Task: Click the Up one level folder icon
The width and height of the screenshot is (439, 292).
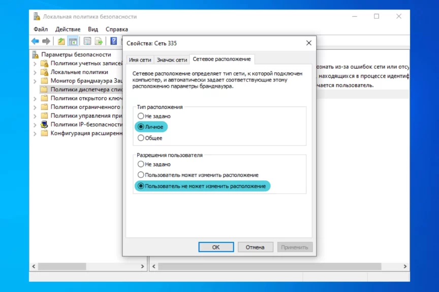Action: click(x=61, y=41)
